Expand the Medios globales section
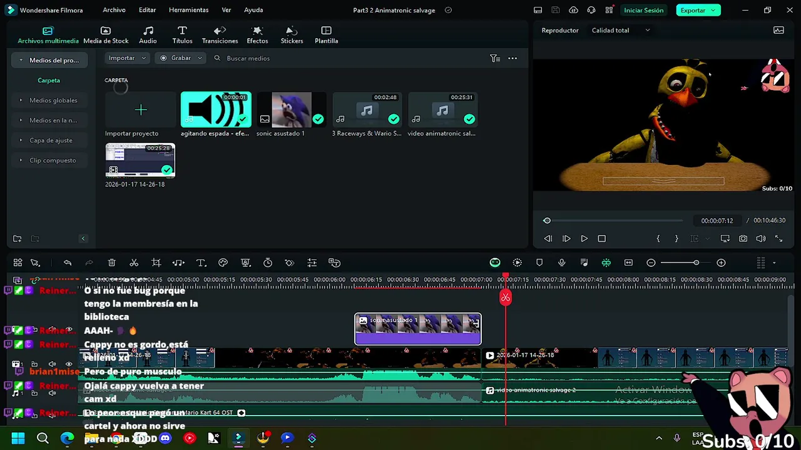This screenshot has width=801, height=450. point(21,100)
